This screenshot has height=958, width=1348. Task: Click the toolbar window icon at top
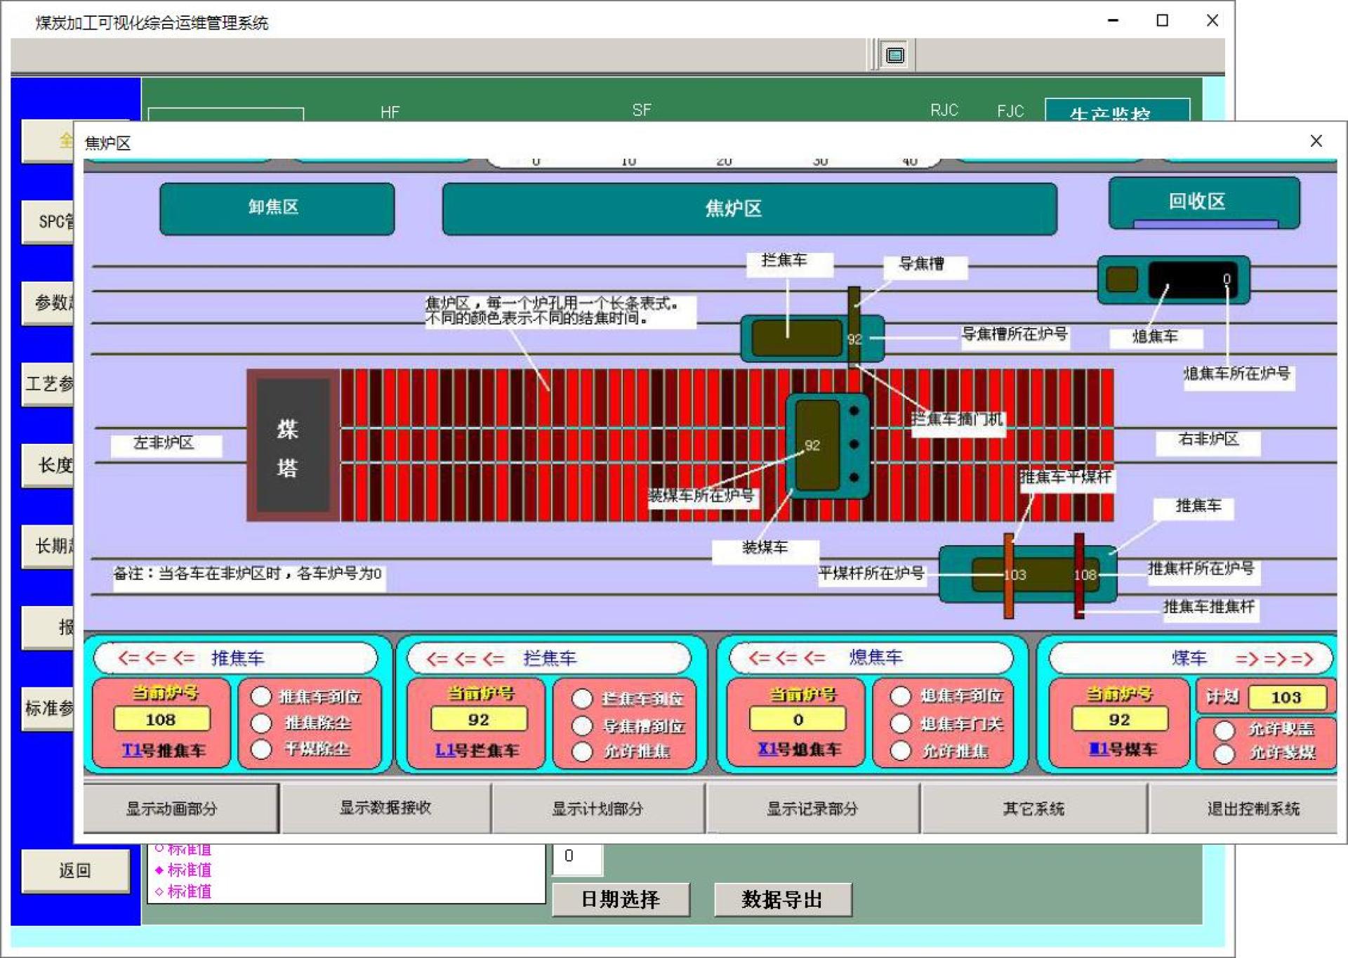coord(894,55)
